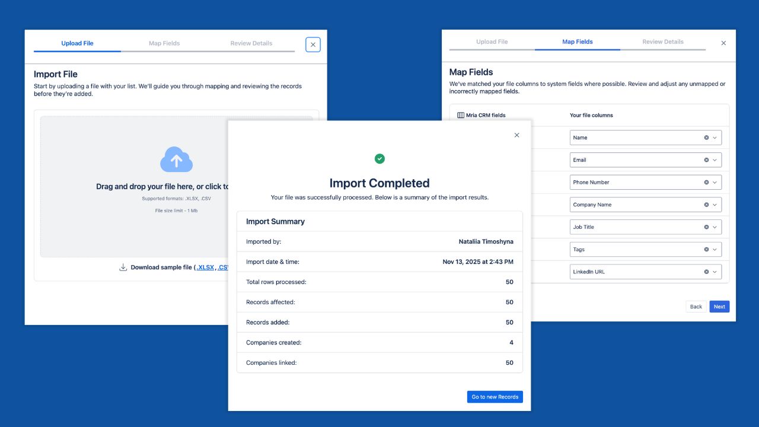The width and height of the screenshot is (759, 427).
Task: Click Go to new Records button
Action: point(495,397)
